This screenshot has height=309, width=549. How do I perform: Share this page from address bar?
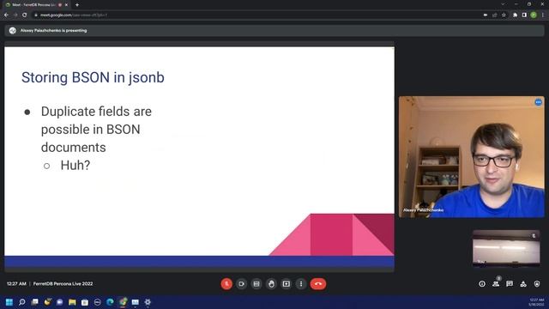click(494, 15)
